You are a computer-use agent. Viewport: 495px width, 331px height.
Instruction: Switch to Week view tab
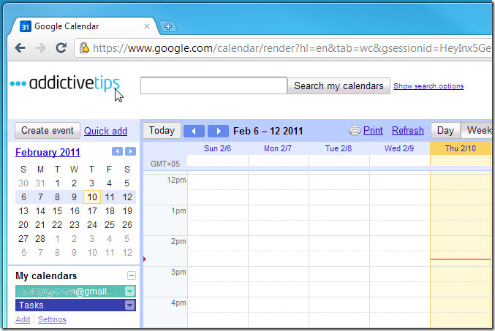pyautogui.click(x=478, y=130)
